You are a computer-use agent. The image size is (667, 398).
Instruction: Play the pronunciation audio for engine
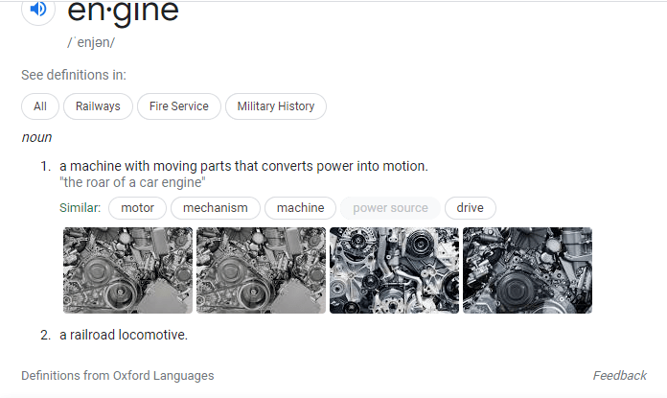(x=38, y=10)
